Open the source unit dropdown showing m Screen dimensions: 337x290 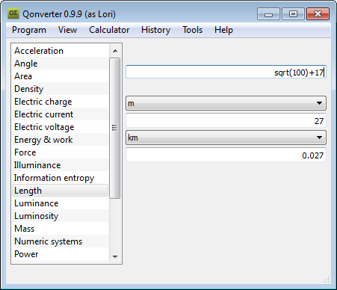coord(226,103)
